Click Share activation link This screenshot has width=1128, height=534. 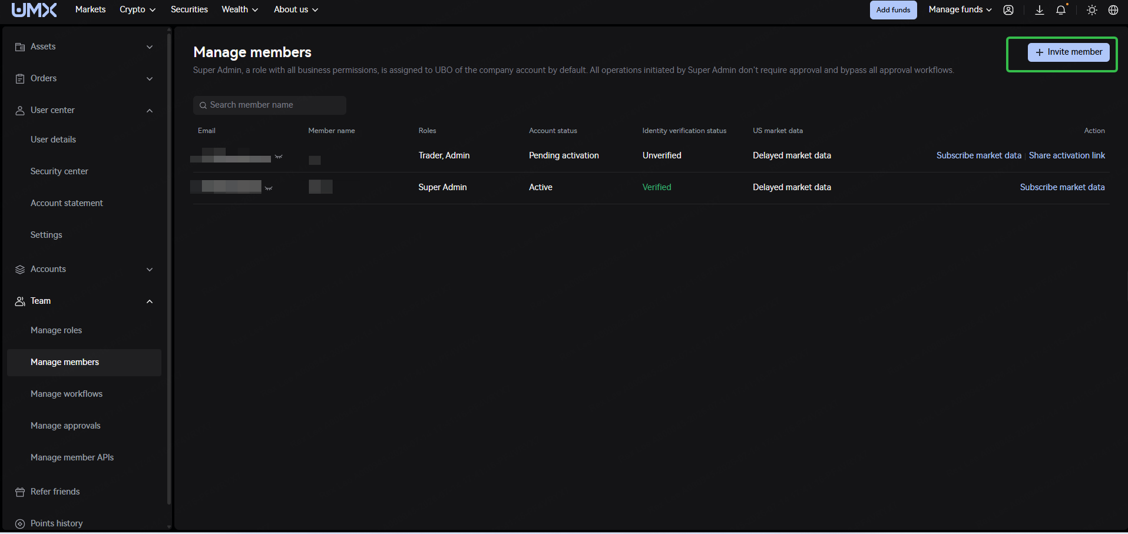pyautogui.click(x=1067, y=155)
